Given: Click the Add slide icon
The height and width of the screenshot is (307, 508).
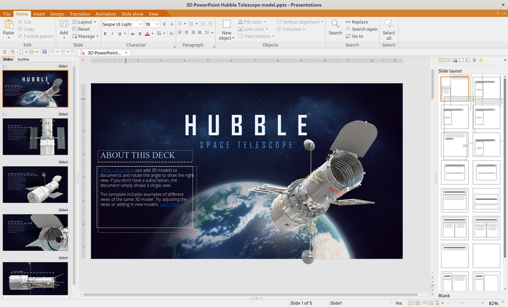Looking at the screenshot, I should 63,24.
